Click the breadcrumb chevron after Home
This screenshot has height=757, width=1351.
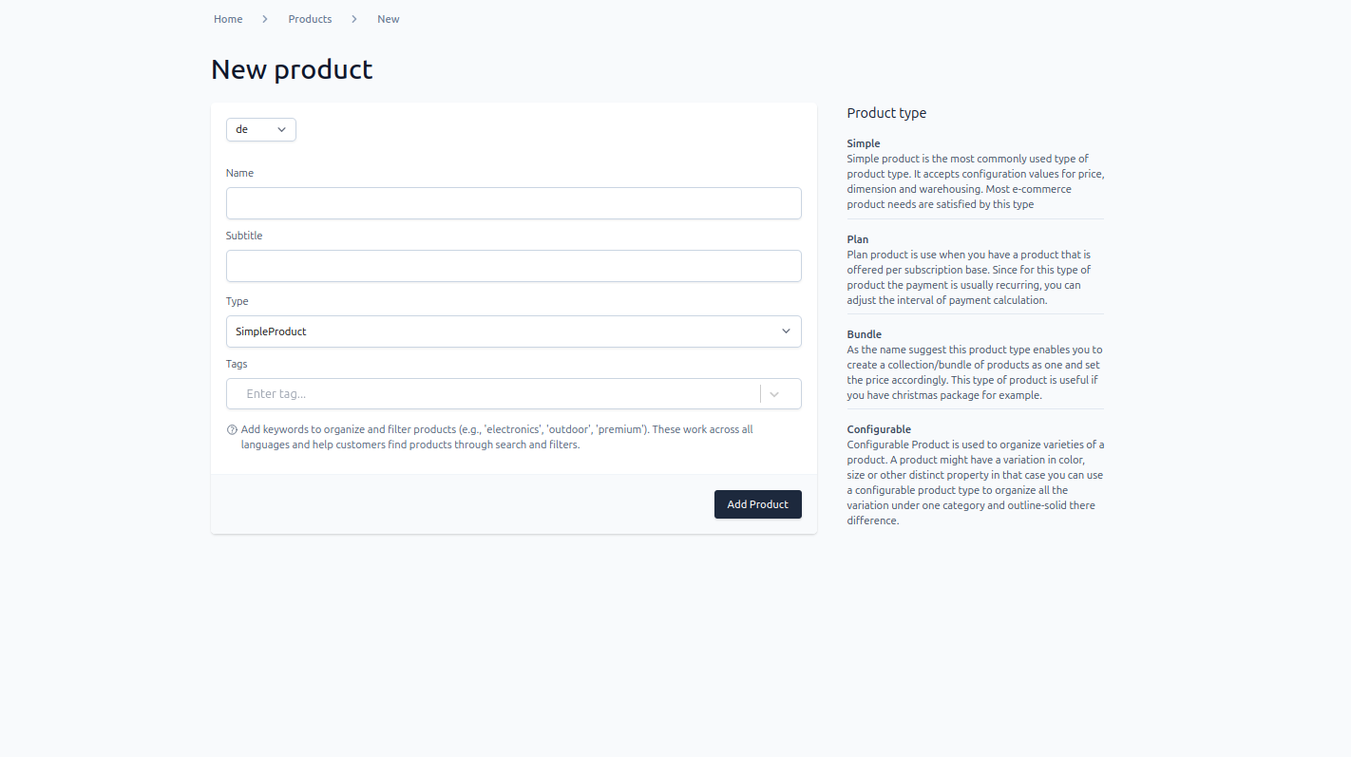pos(265,19)
